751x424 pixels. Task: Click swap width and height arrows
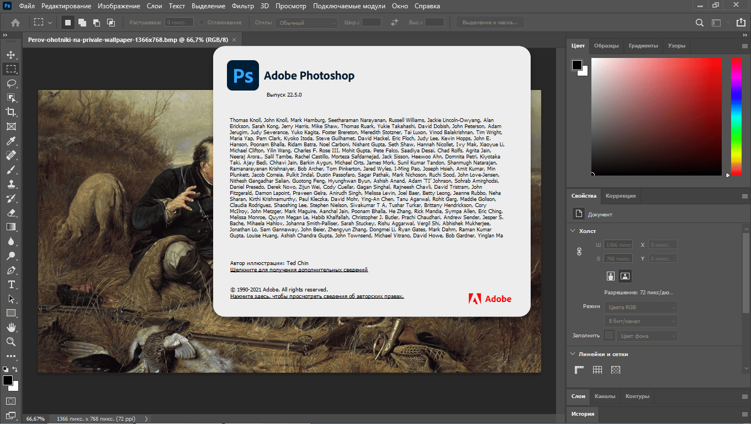pos(394,23)
